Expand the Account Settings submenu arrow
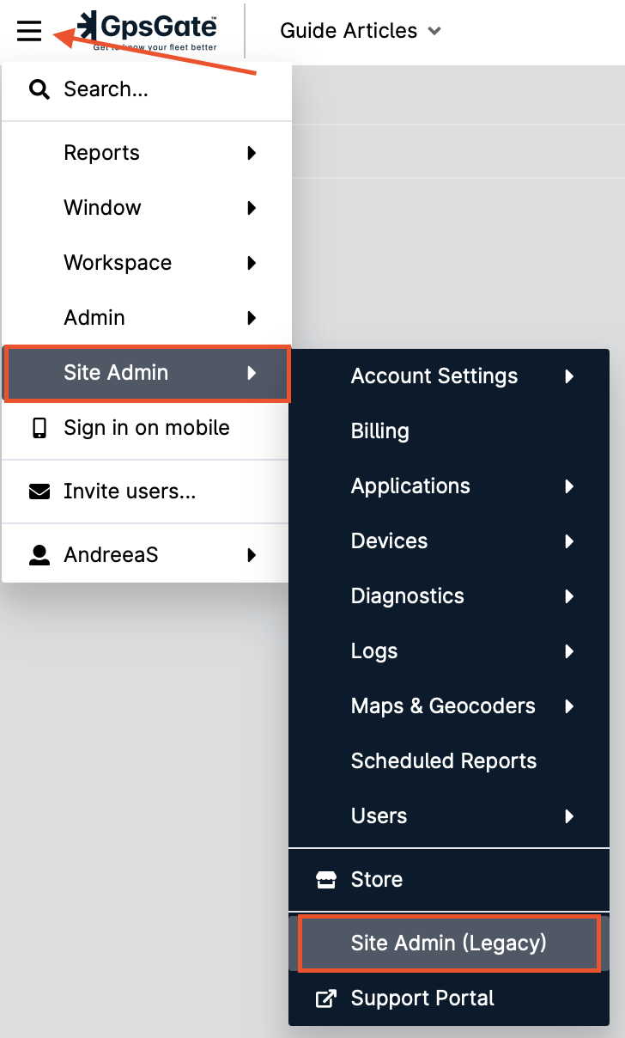The height and width of the screenshot is (1038, 625). tap(569, 376)
